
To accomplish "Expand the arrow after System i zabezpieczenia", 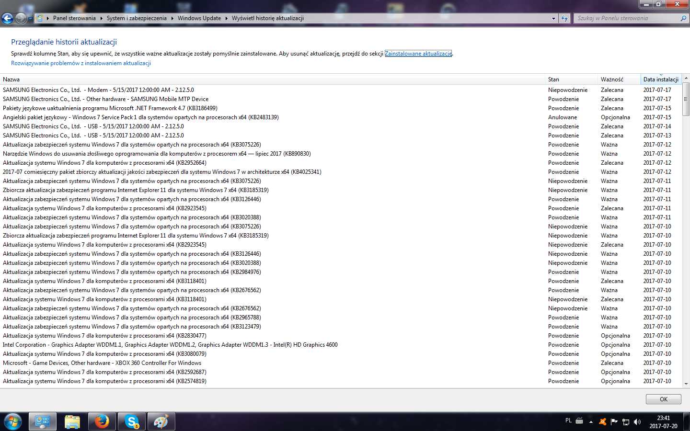I will [172, 18].
